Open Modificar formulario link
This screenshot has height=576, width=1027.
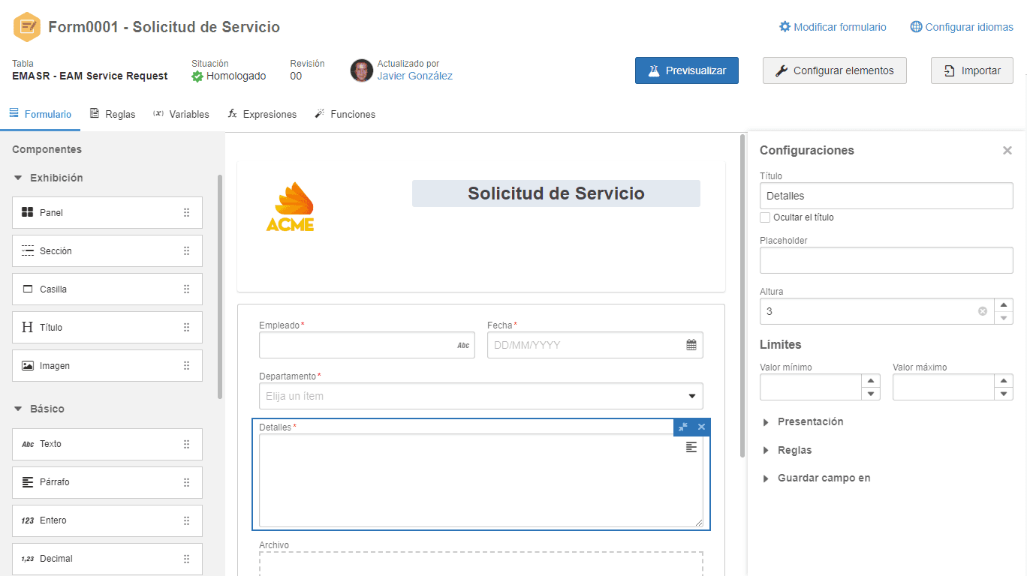[833, 27]
